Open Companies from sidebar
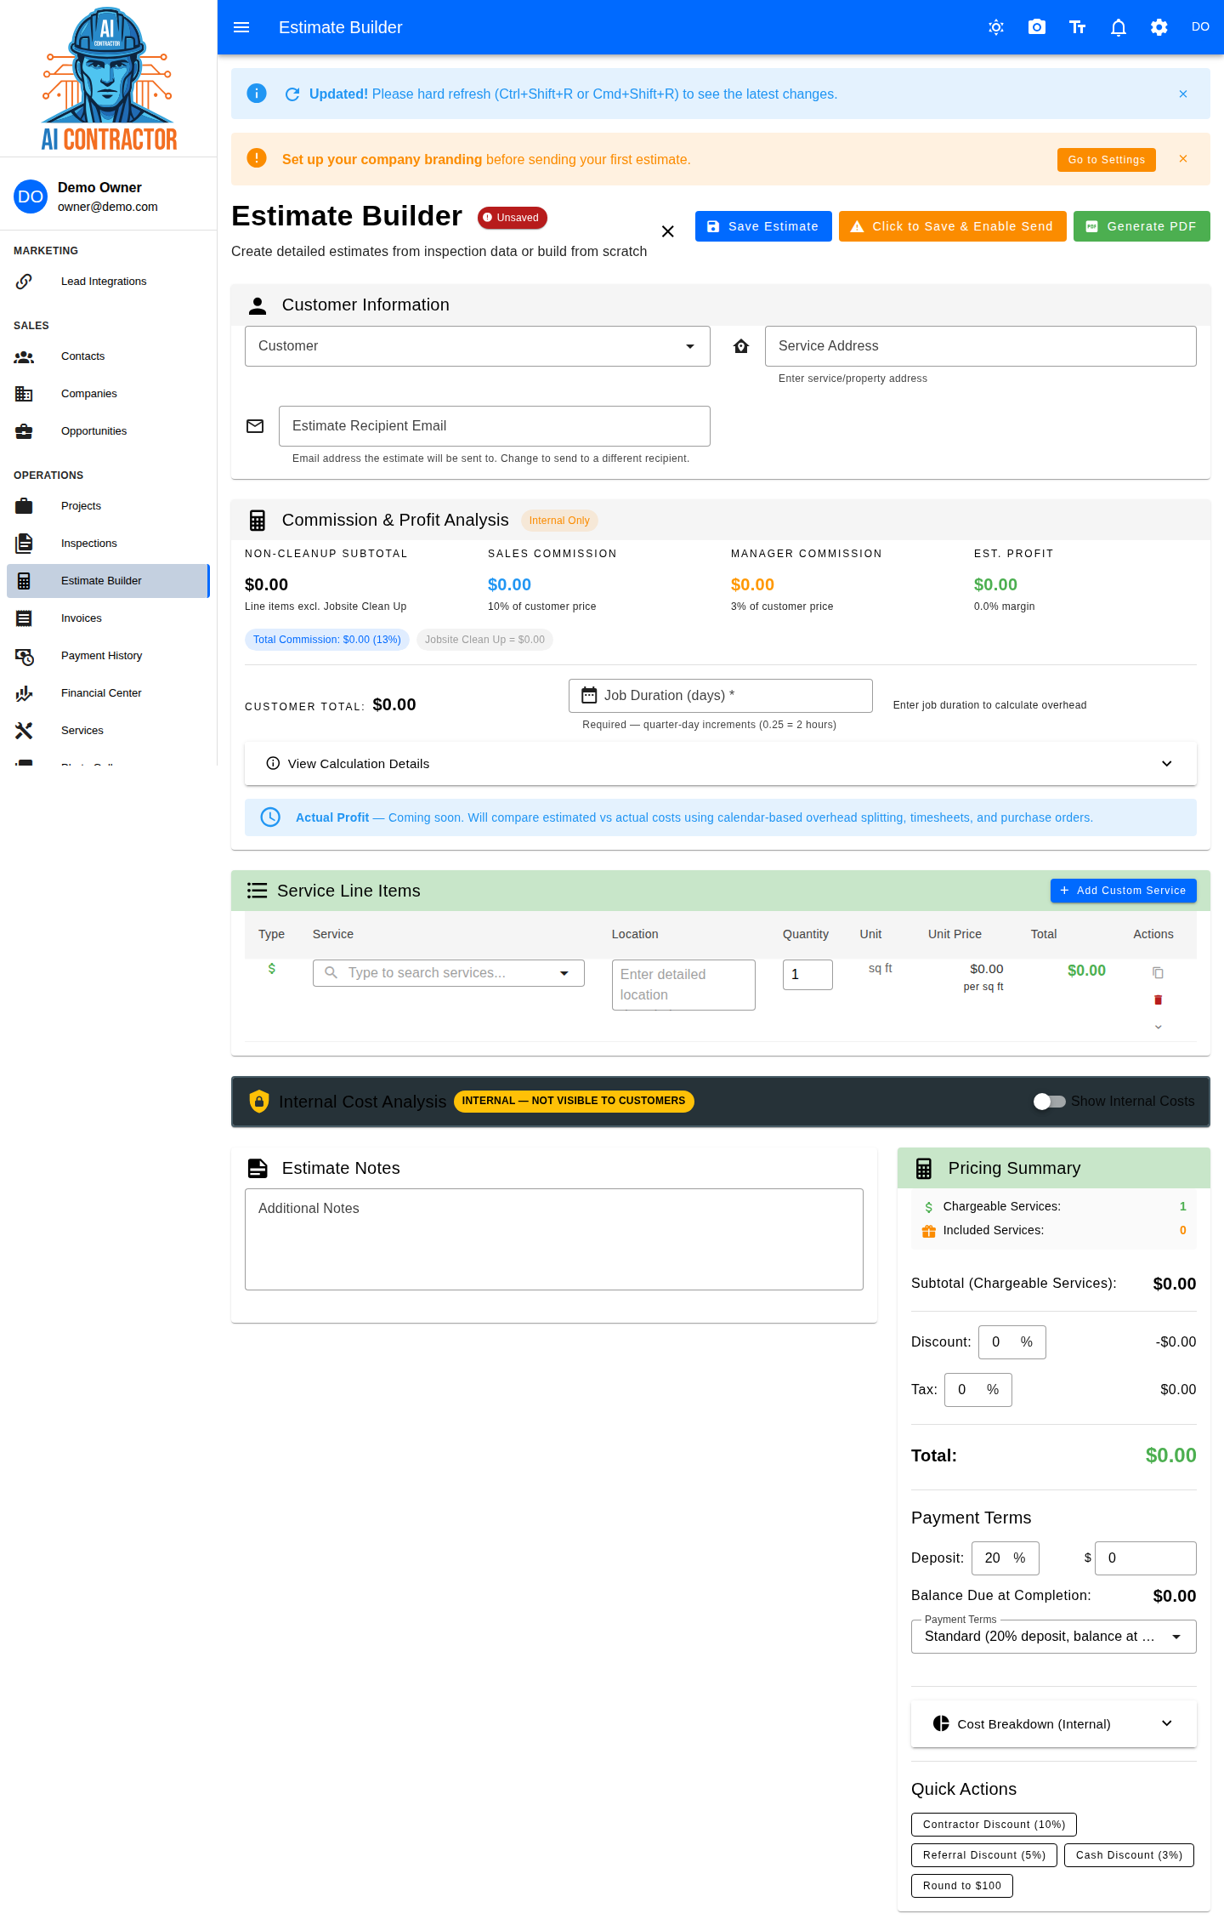The width and height of the screenshot is (1224, 1925). 108,394
